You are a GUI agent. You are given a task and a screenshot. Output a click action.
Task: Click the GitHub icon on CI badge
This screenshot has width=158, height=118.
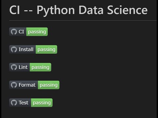14,32
